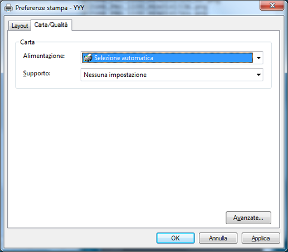Confirm with the OK button
The image size is (288, 252).
[175, 238]
